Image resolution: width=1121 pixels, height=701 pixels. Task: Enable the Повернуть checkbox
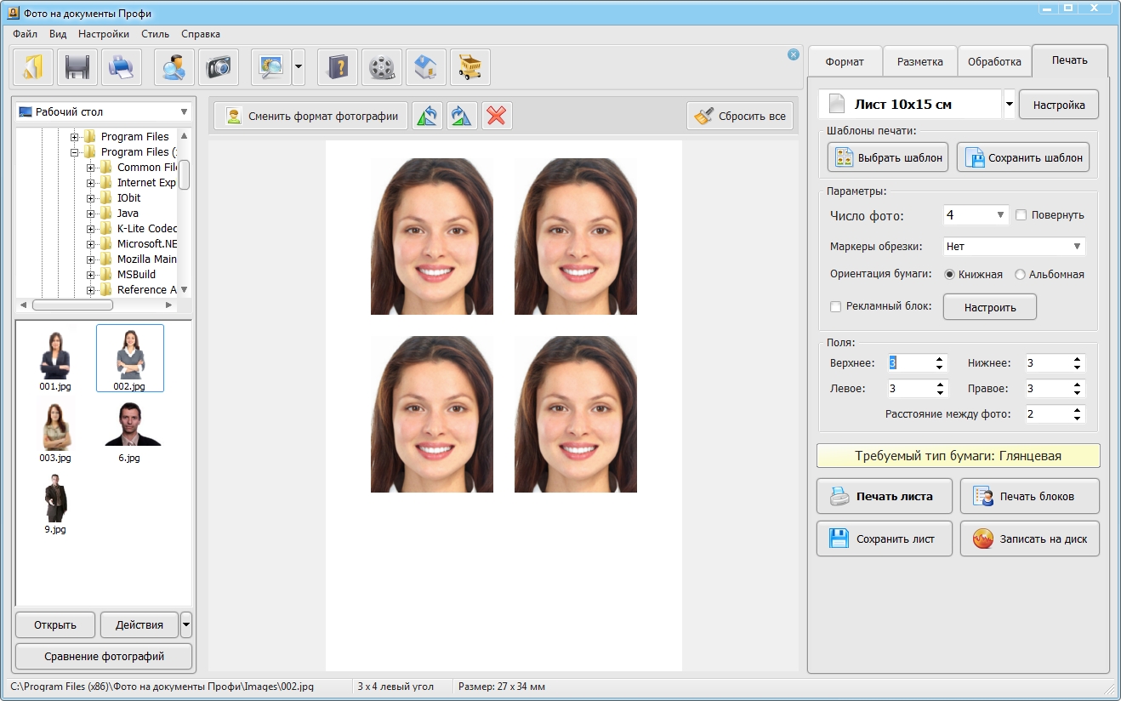[x=1021, y=215]
